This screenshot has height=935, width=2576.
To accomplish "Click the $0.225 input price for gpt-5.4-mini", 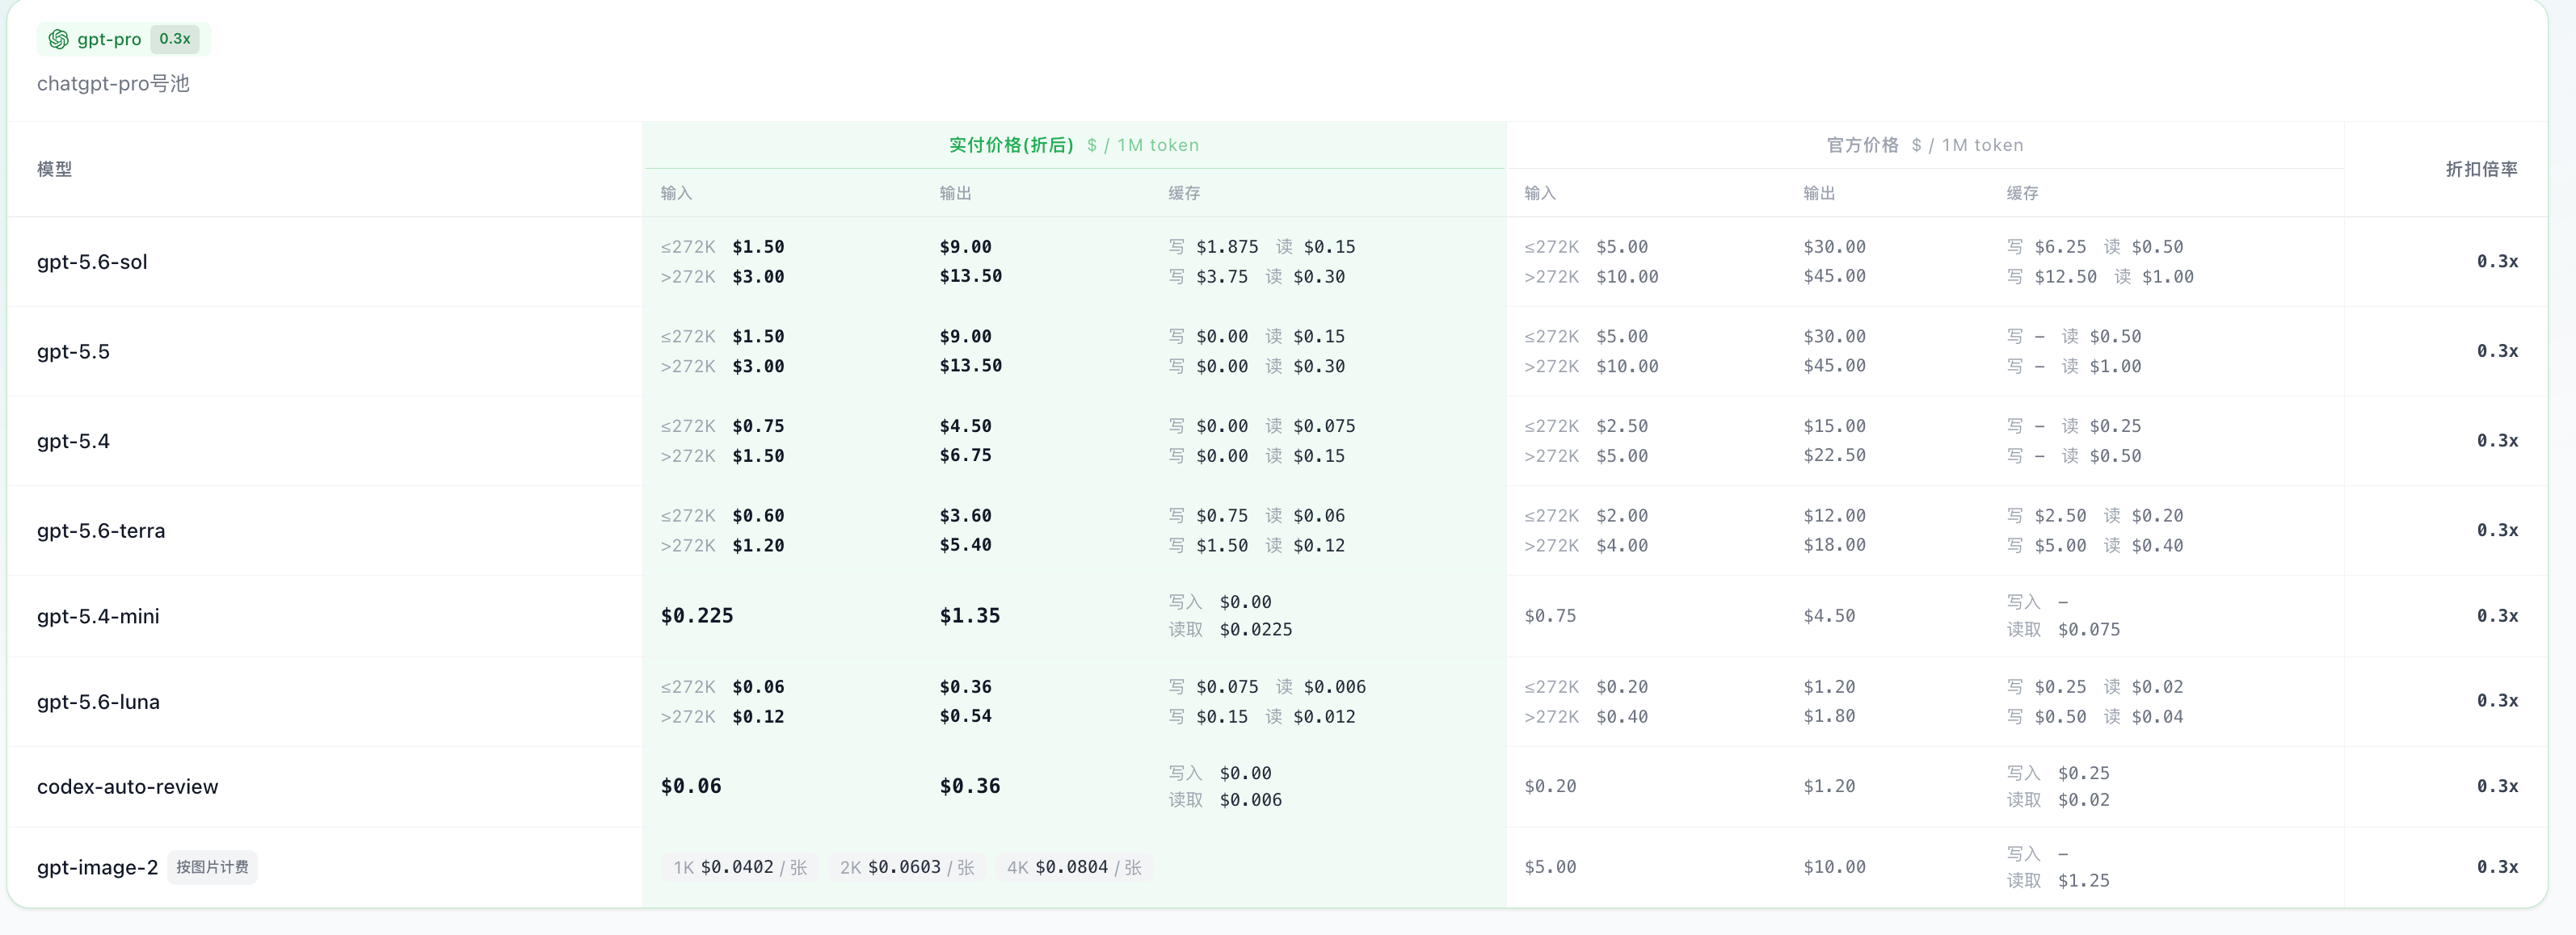I will [x=697, y=615].
